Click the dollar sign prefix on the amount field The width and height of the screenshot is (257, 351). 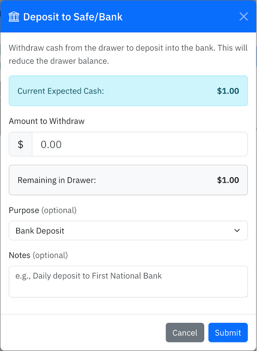[x=20, y=144]
